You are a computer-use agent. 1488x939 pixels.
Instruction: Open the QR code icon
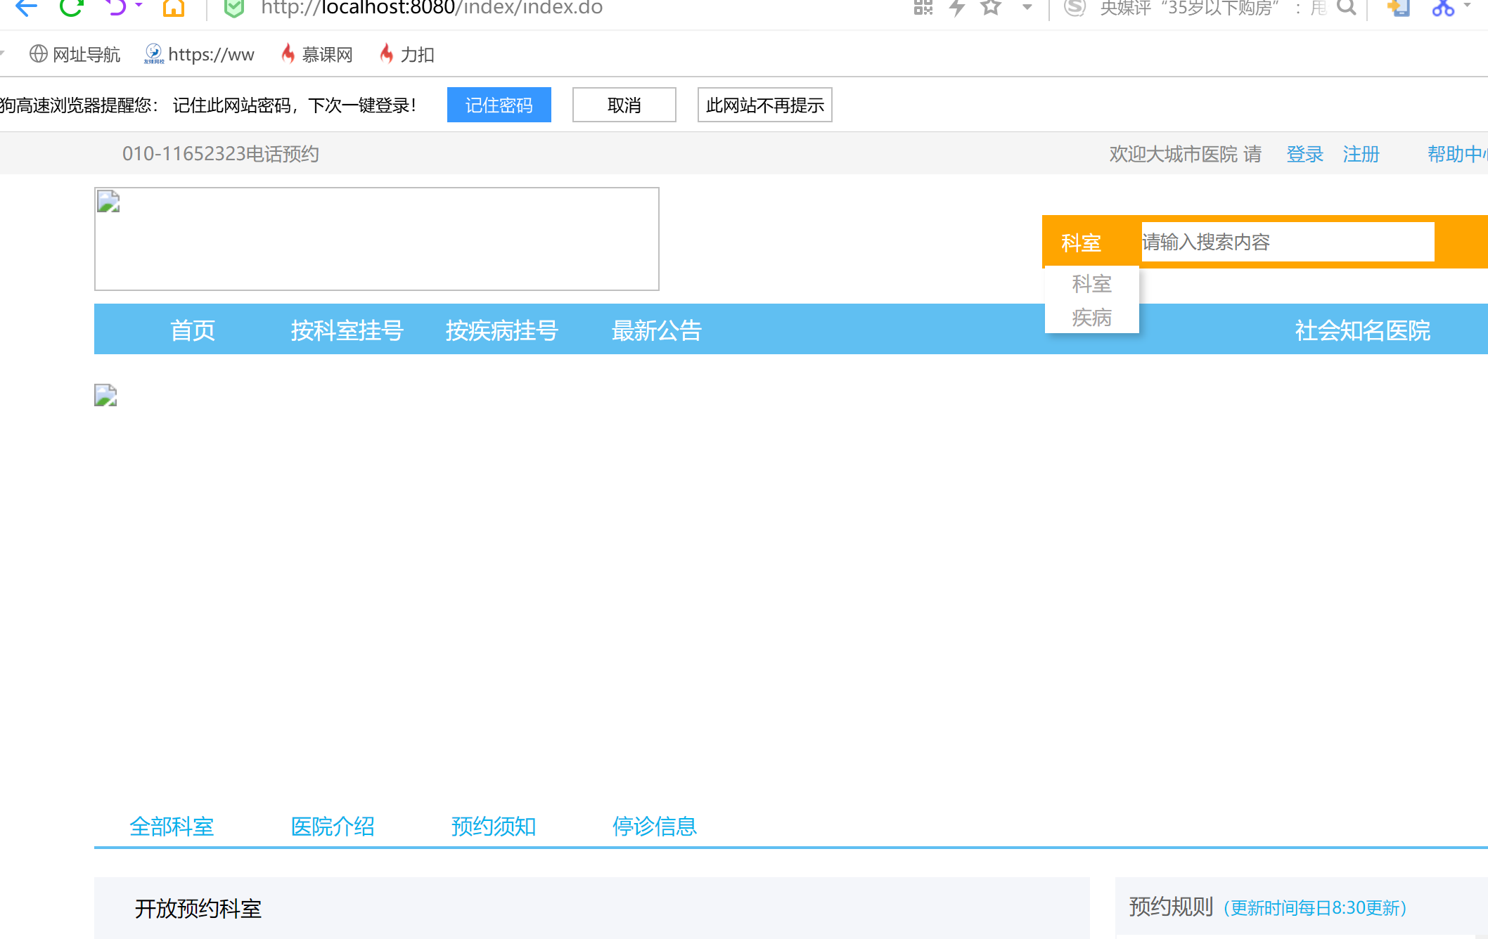pyautogui.click(x=923, y=7)
